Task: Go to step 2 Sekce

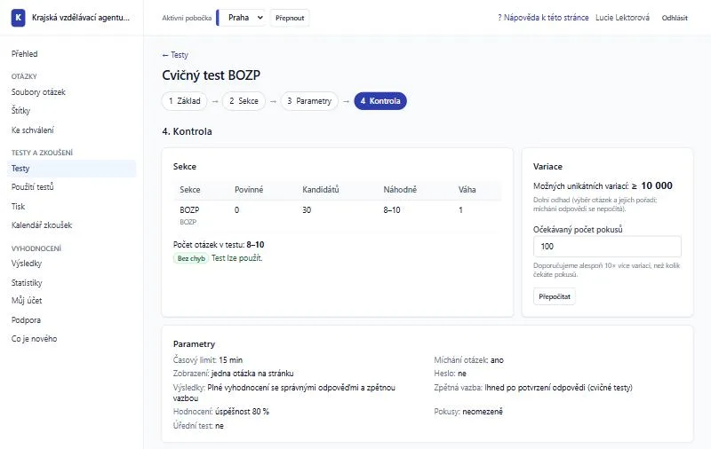Action: click(244, 101)
